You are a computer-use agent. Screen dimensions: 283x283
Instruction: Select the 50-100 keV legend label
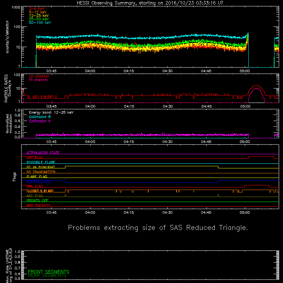(x=40, y=23)
